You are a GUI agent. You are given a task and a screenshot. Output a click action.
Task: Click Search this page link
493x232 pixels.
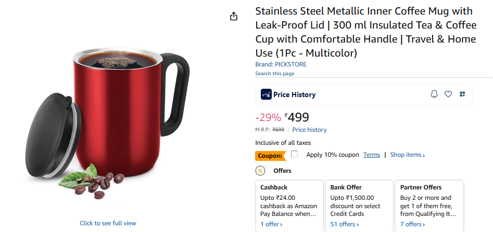coord(274,74)
